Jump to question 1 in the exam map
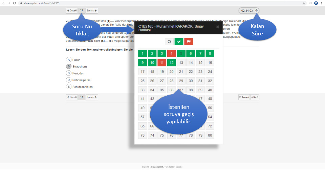The width and height of the screenshot is (325, 182). click(x=143, y=54)
